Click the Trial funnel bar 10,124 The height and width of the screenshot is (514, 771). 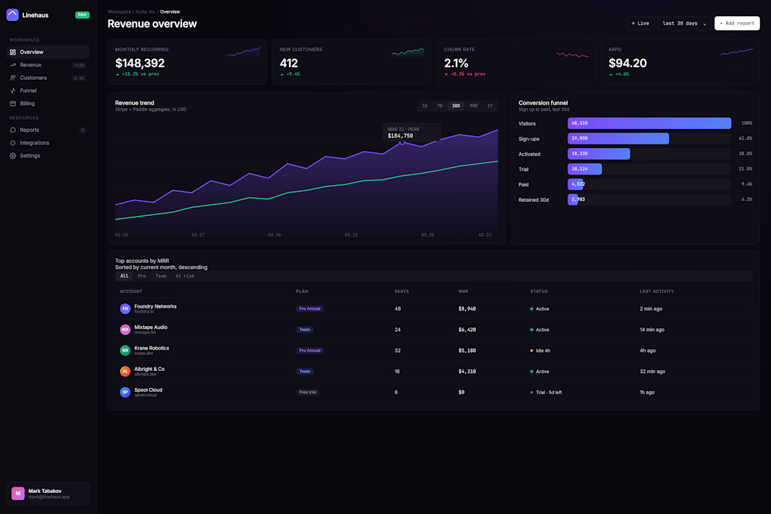click(x=585, y=169)
